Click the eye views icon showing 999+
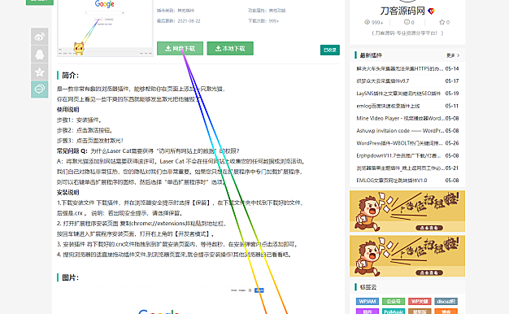This screenshot has width=509, height=314. [x=368, y=23]
